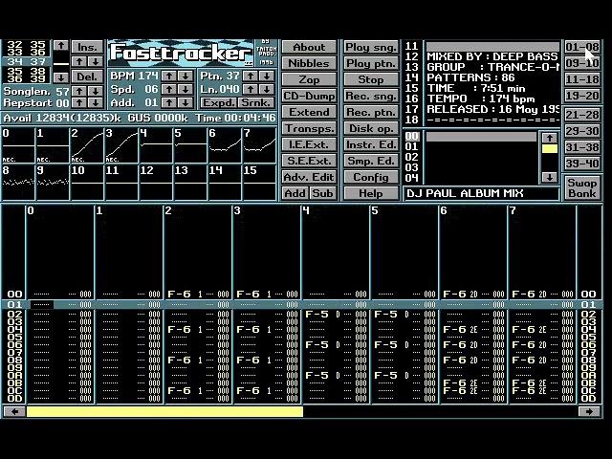Toggle channel 2 scope mute
This screenshot has height=459, width=612.
coord(87,145)
